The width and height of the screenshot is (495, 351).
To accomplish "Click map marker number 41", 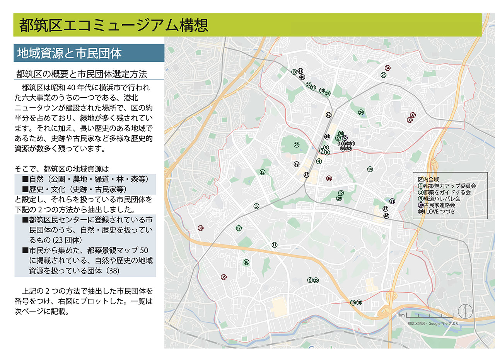I will 300,71.
